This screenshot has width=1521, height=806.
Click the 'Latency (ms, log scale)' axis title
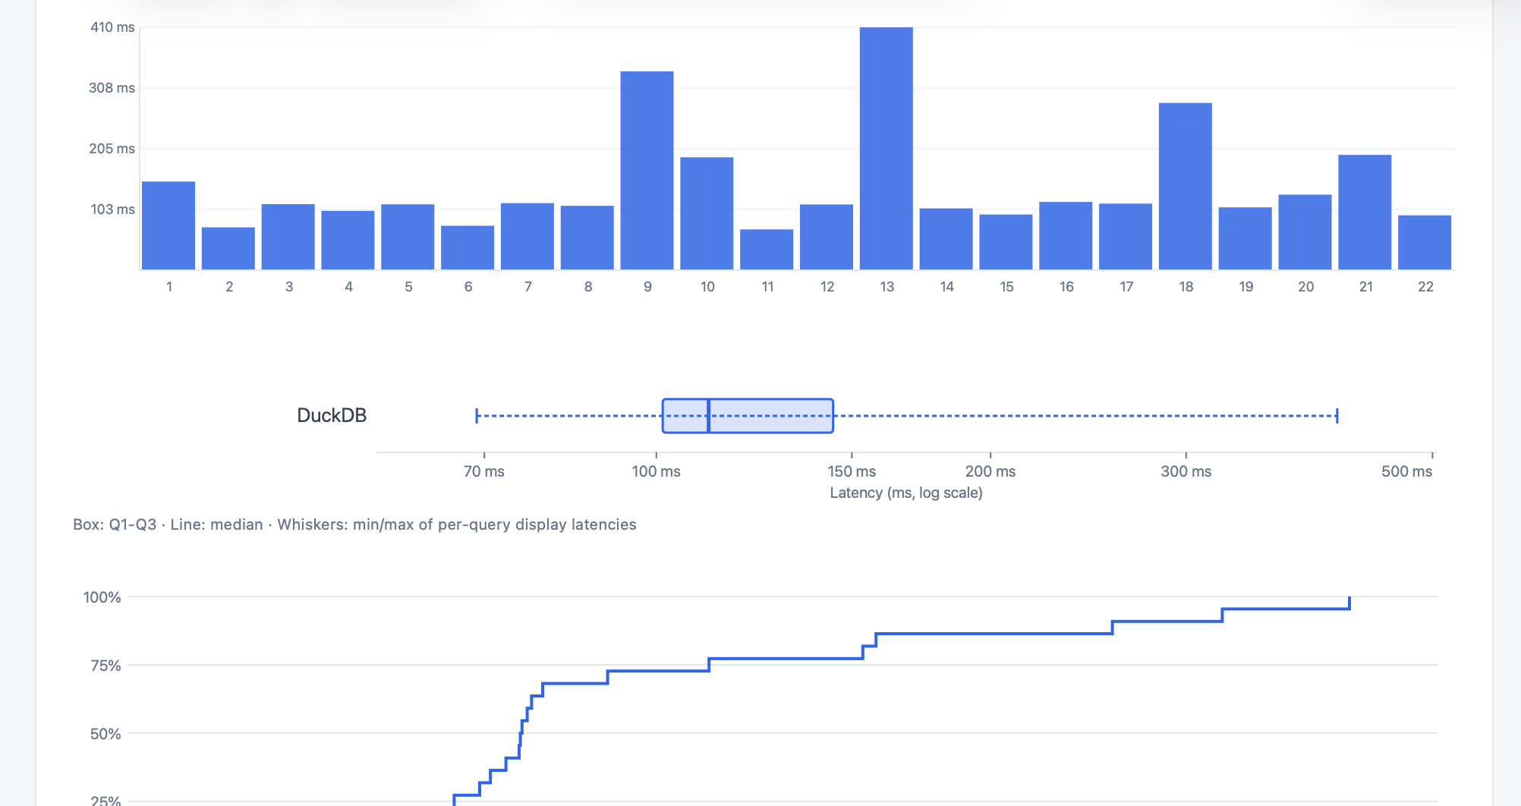(906, 493)
